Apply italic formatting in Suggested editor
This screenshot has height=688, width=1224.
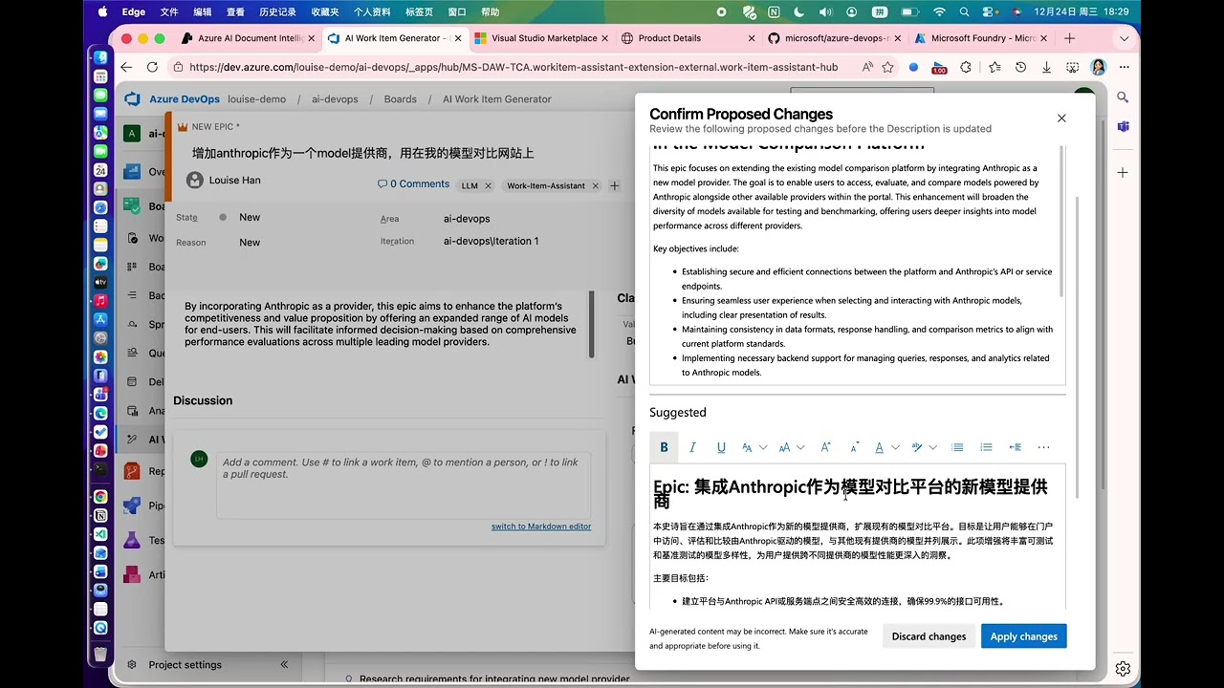[692, 447]
